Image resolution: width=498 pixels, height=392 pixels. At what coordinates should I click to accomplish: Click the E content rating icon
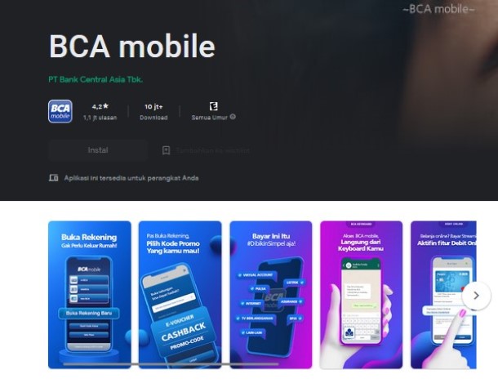click(213, 106)
